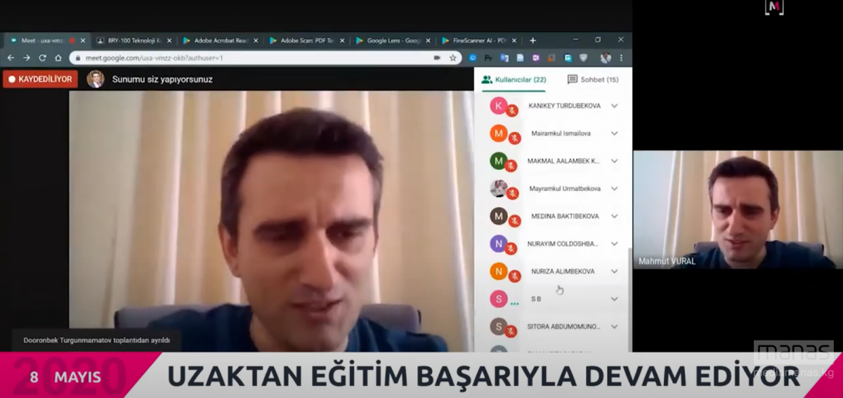Click the muted microphone icon for KANIKEY TURDUBEKOVA
This screenshot has height=398, width=843.
pos(512,110)
